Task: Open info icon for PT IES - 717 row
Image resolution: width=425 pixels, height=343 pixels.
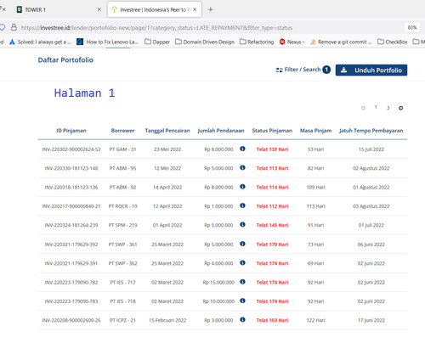Action: [x=242, y=282]
